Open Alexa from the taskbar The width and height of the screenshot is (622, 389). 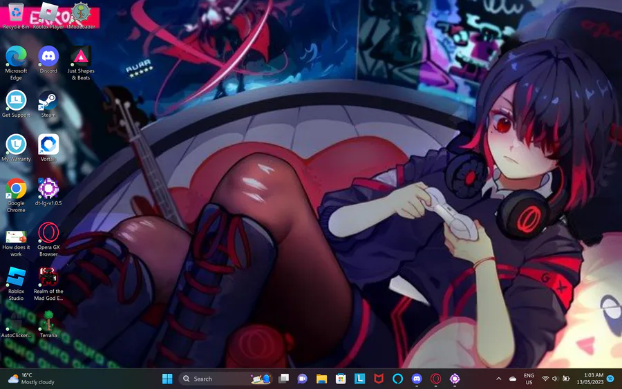[397, 379]
